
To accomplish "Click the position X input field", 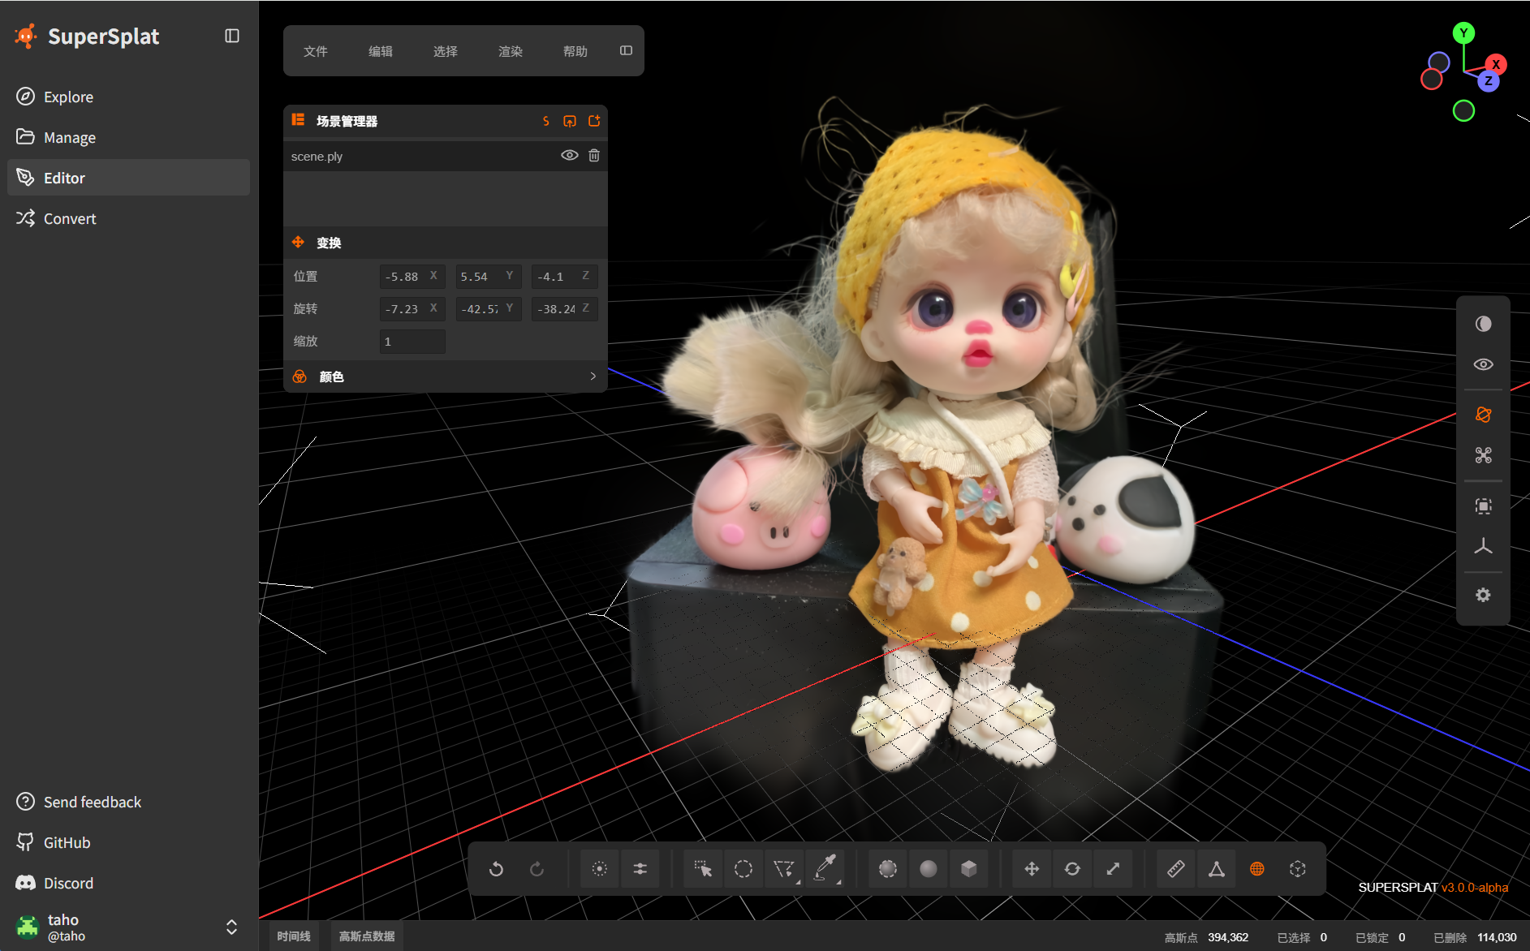I will (x=412, y=277).
